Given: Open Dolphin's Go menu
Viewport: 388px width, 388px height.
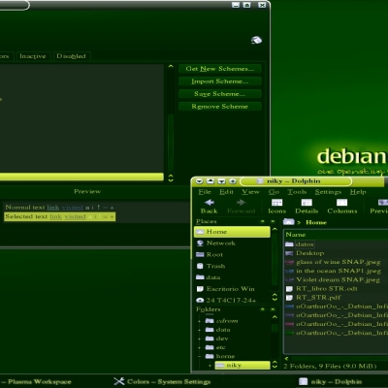Looking at the screenshot, I should pos(274,192).
